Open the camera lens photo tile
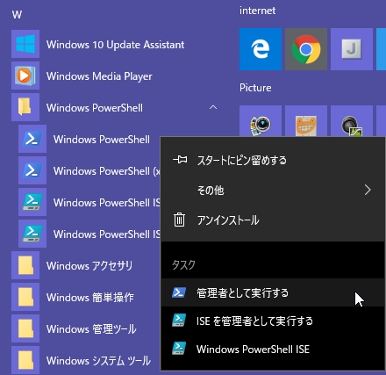Viewport: 386px width, 375px height. click(261, 121)
